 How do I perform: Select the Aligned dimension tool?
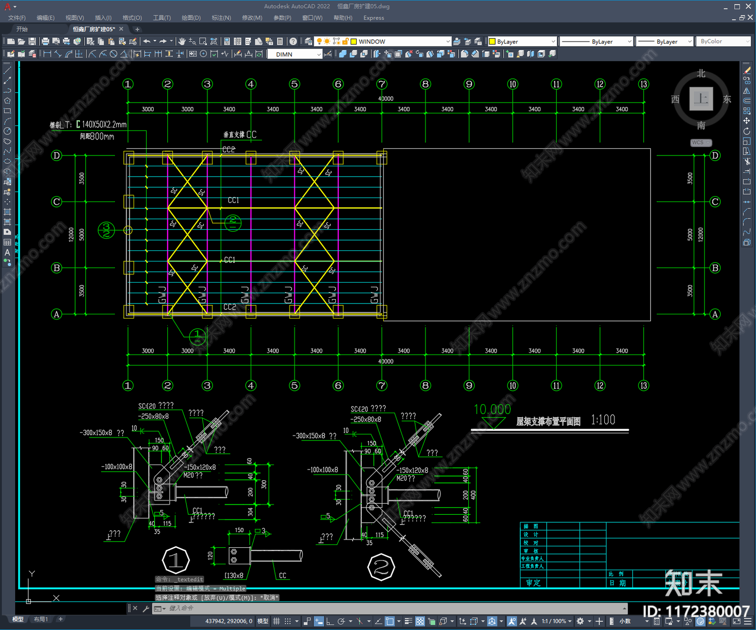tap(58, 54)
